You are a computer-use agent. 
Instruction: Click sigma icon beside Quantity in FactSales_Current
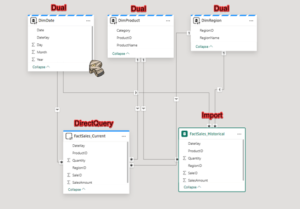click(69, 160)
